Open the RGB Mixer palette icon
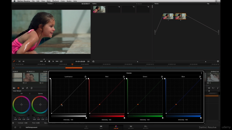232x130 pixels. pos(23,88)
